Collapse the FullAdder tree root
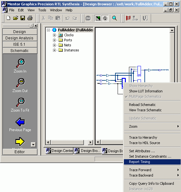This screenshot has width=181, height=192. [48, 30]
